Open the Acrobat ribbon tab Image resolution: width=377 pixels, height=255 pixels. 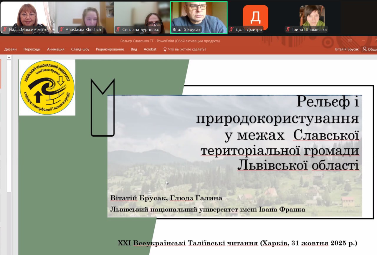(150, 49)
